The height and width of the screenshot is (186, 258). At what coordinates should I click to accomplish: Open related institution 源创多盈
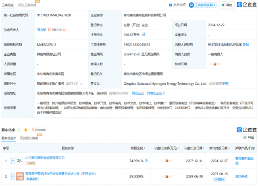[241, 177]
